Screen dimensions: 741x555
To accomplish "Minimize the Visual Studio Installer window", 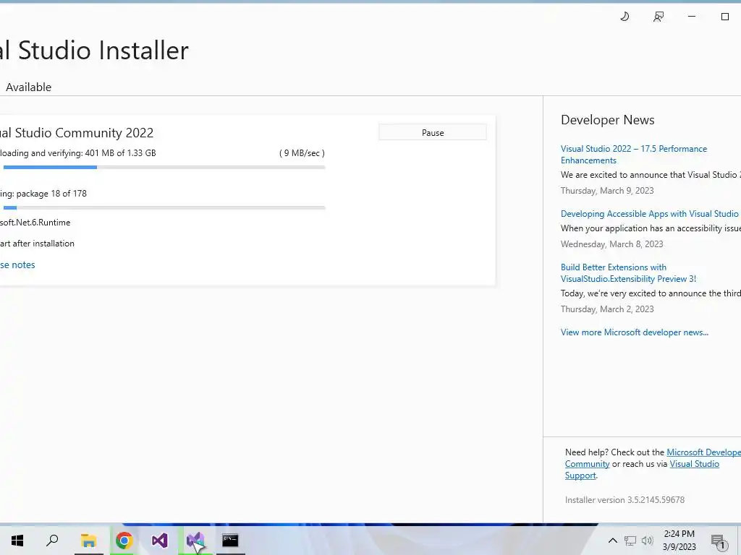I will (691, 17).
